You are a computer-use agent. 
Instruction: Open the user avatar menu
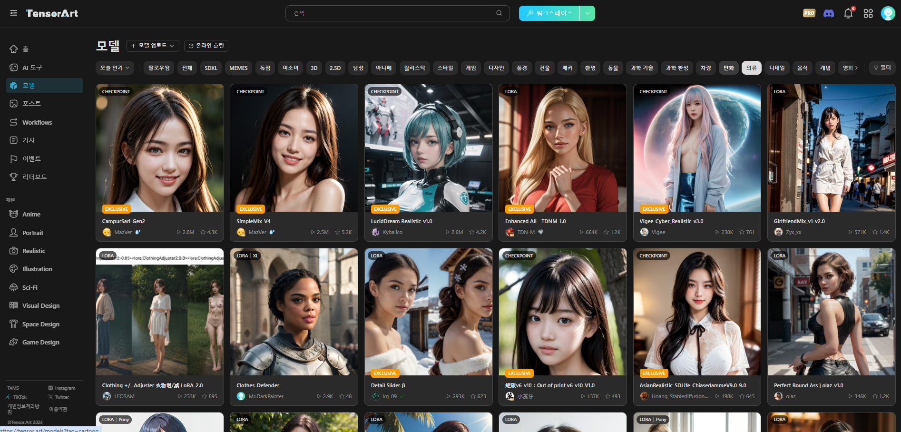(x=888, y=13)
